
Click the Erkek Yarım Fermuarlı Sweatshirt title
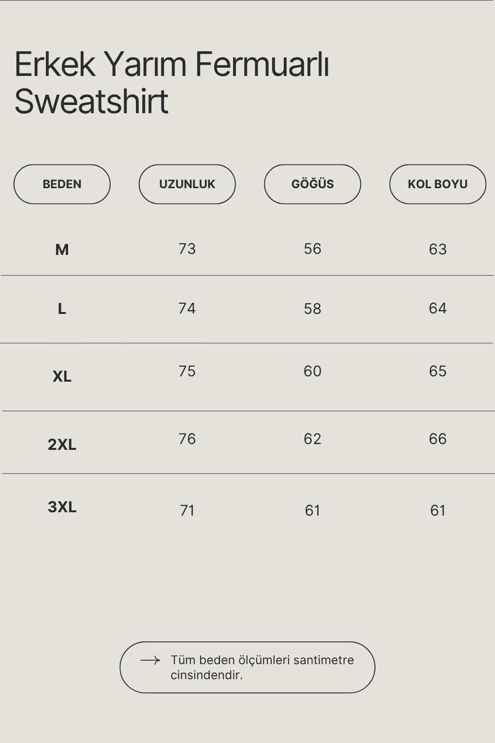click(172, 83)
